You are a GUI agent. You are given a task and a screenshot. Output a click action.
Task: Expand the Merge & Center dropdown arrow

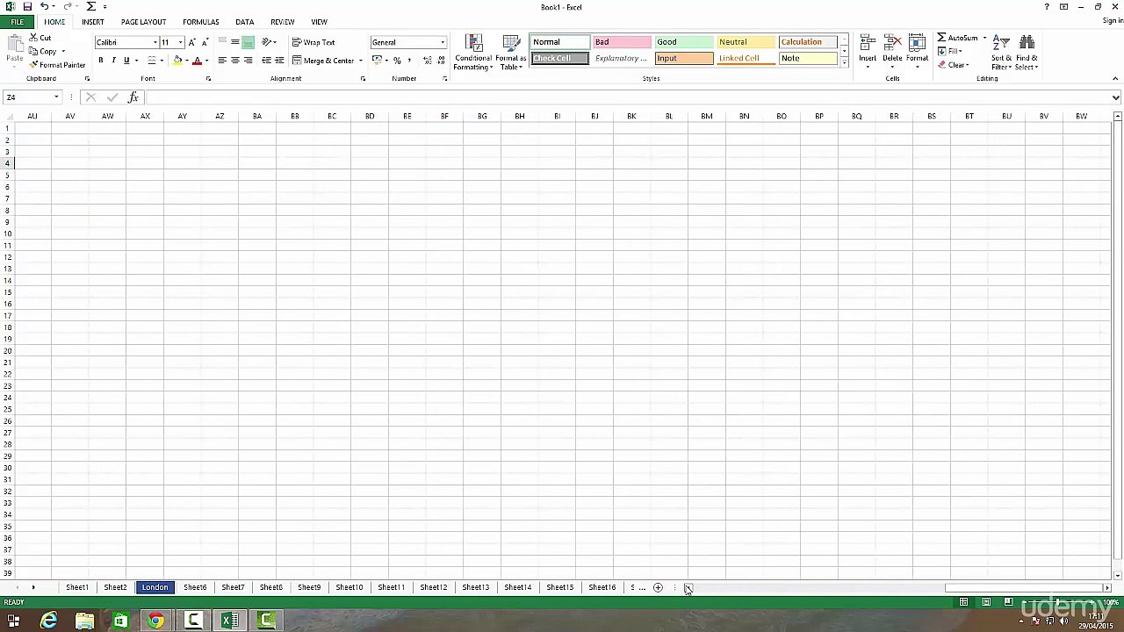coord(360,61)
